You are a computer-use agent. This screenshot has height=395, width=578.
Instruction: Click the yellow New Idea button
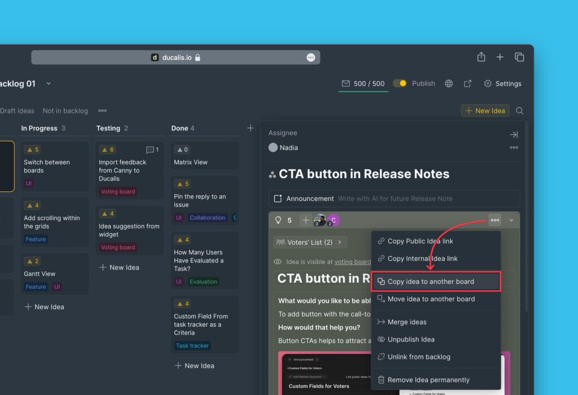click(485, 111)
